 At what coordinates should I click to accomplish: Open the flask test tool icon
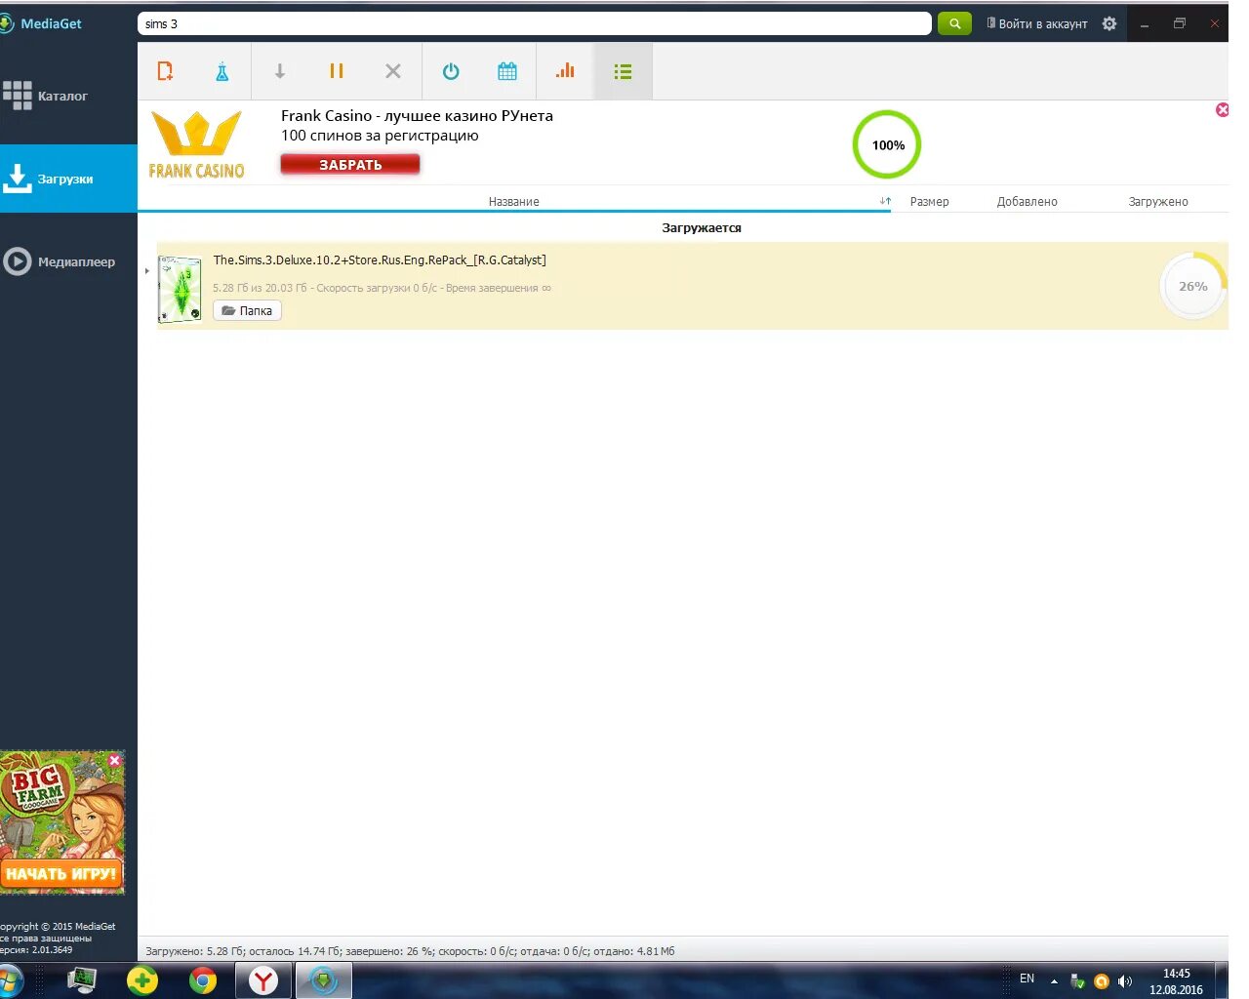click(222, 71)
